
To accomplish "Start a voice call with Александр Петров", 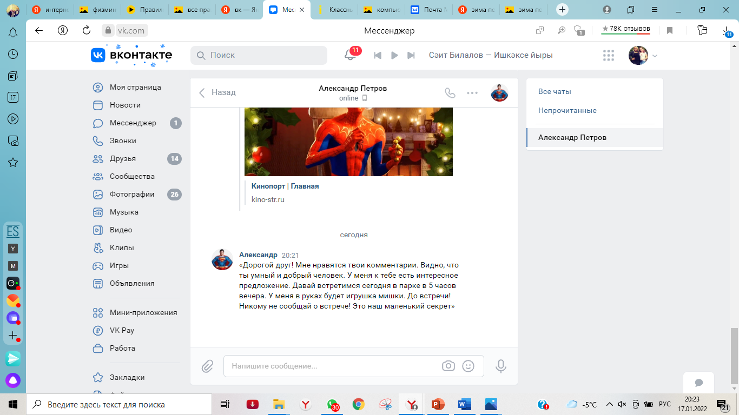I will 450,92.
